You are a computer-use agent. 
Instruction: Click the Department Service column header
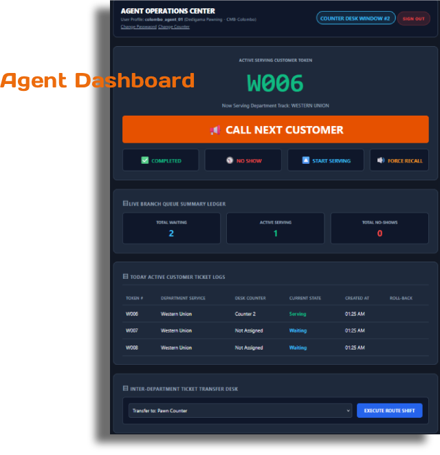(183, 298)
